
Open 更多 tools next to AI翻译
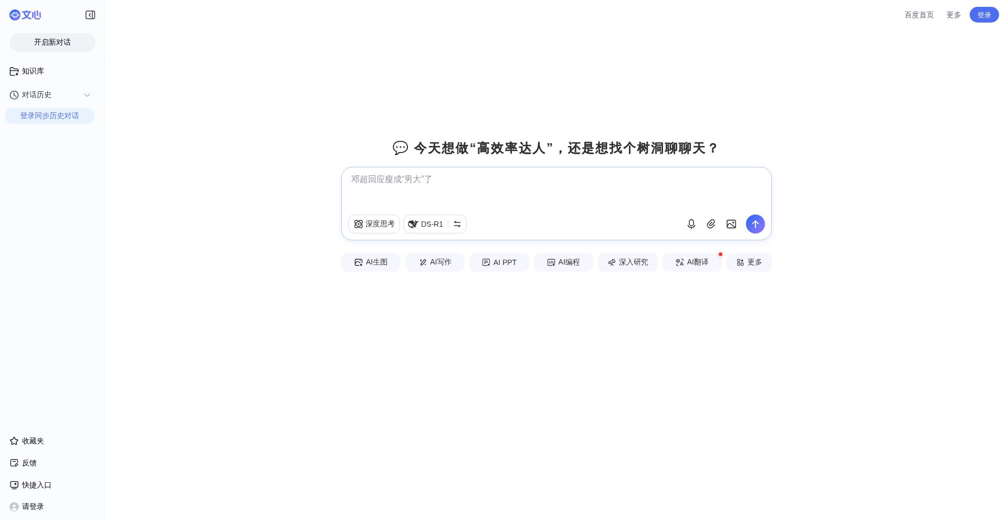click(x=749, y=262)
